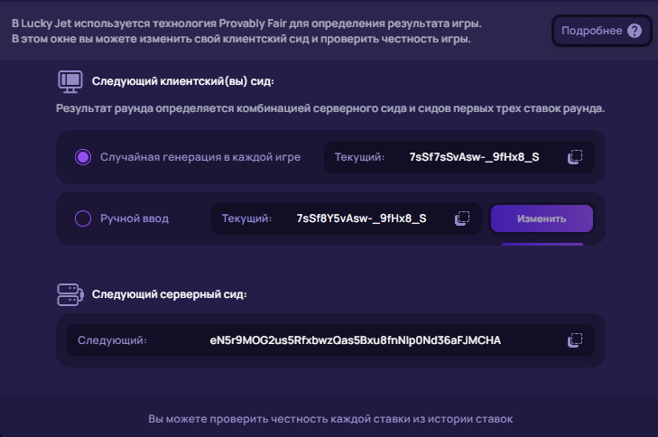This screenshot has width=658, height=437.
Task: Click the server stack icon
Action: [70, 293]
